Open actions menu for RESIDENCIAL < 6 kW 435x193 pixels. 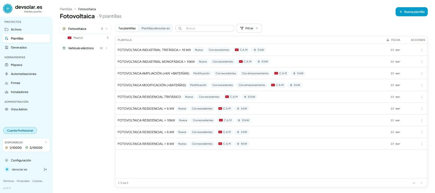click(x=422, y=132)
